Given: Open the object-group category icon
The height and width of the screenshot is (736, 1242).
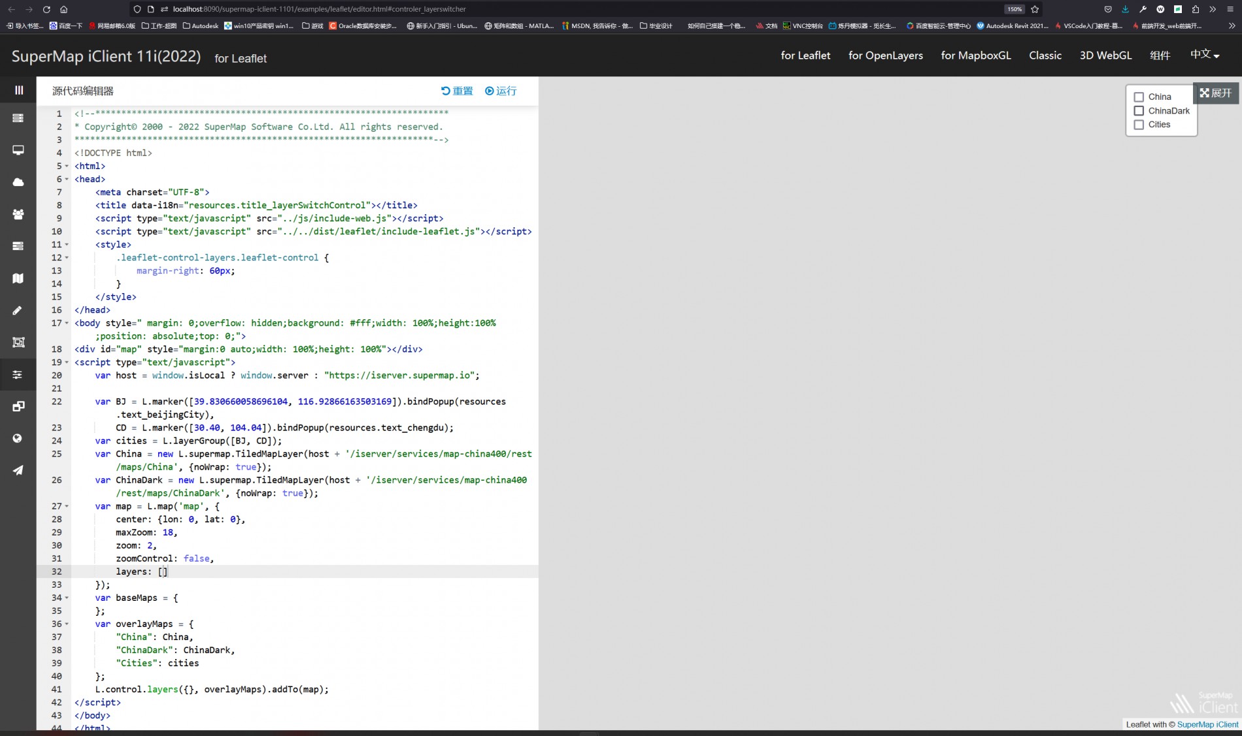Looking at the screenshot, I should pos(18,342).
